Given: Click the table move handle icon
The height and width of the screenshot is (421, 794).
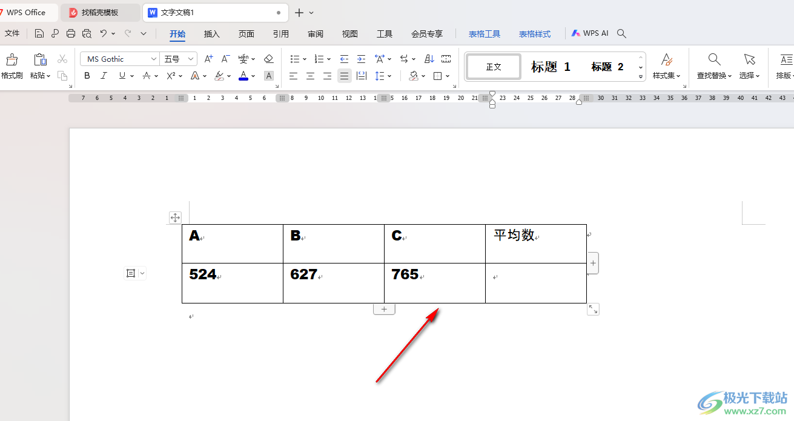Looking at the screenshot, I should [174, 217].
